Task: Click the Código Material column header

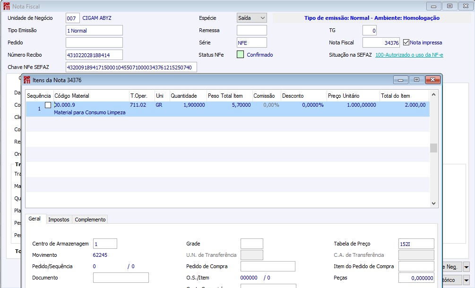Action: (91, 96)
